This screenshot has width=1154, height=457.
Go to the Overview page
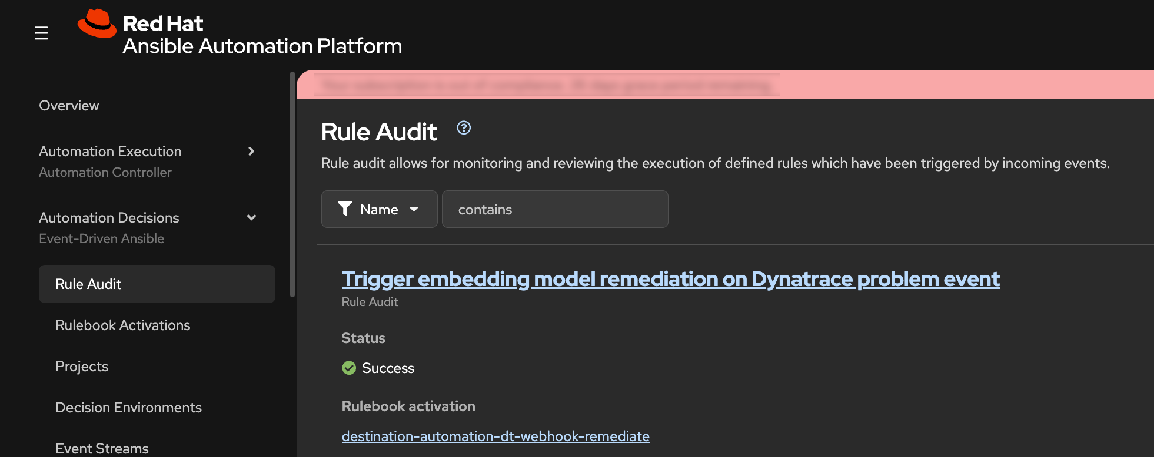(69, 106)
